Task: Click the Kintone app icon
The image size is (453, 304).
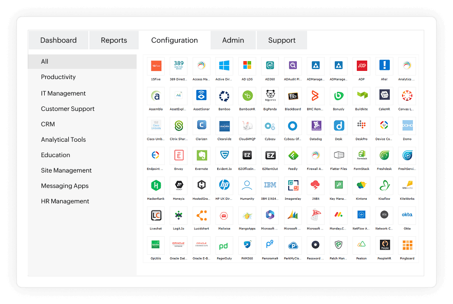Action: pos(361,184)
